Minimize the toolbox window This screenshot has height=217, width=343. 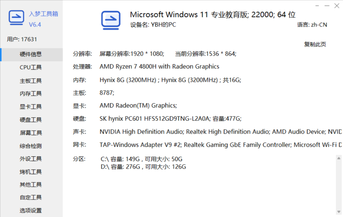[327, 6]
